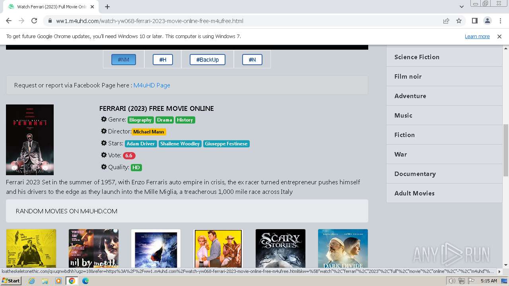Open the Film noir category
This screenshot has height=286, width=509.
click(444, 77)
